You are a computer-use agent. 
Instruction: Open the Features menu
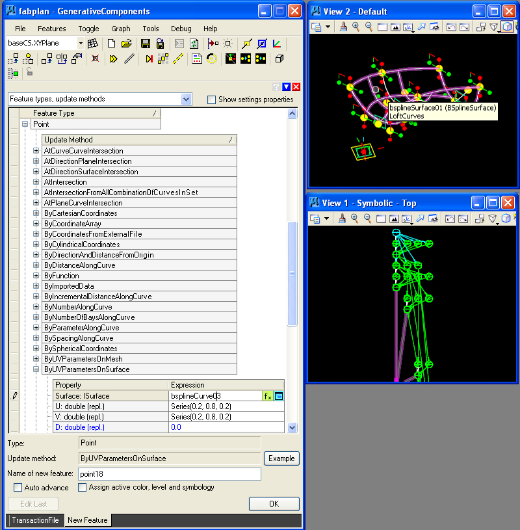pos(52,29)
